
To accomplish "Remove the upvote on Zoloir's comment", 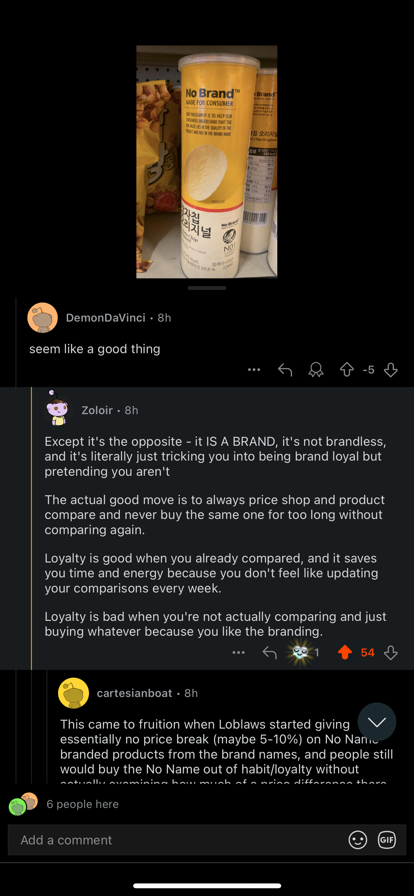I will click(x=345, y=652).
